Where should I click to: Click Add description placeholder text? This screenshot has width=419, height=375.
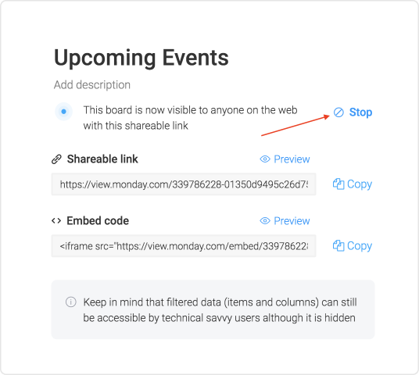pyautogui.click(x=92, y=85)
